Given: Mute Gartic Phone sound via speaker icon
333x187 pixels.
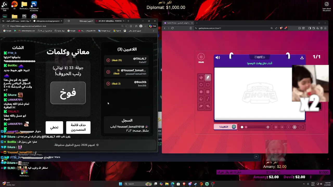Looking at the screenshot, I should [218, 58].
